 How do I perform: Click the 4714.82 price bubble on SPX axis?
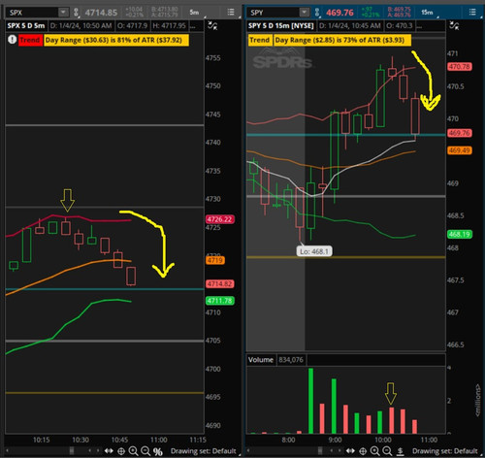[220, 284]
